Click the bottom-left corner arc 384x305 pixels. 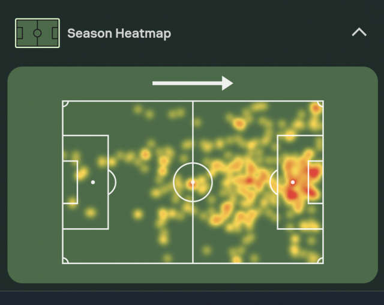point(65,261)
